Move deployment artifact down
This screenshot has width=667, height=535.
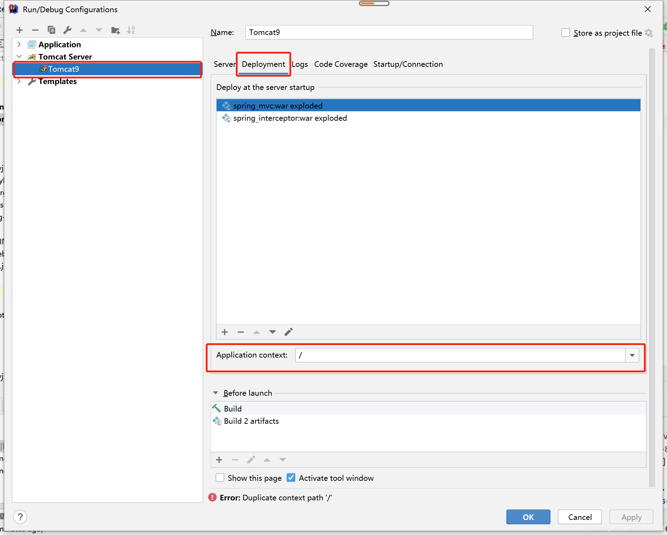point(273,332)
